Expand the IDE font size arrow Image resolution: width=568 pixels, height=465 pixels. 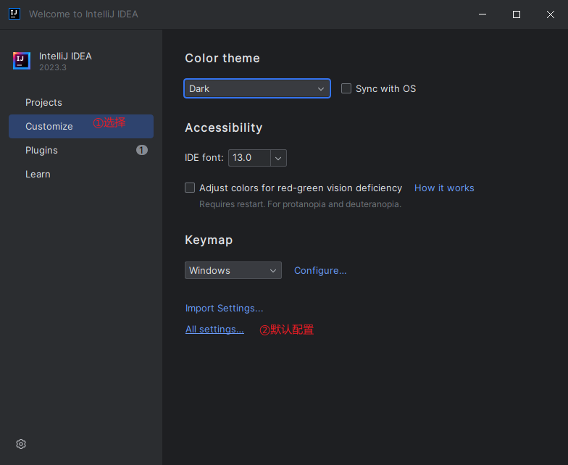278,158
